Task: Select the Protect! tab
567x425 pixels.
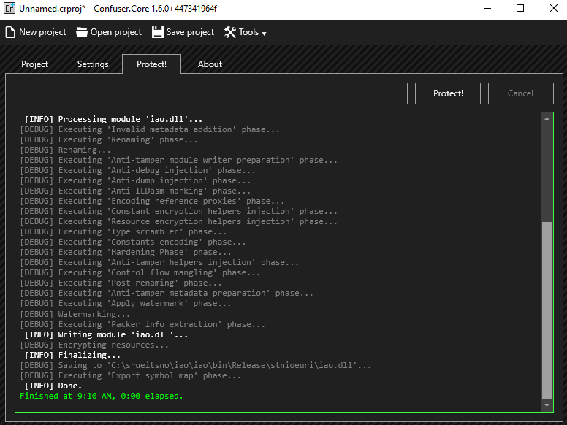Action: tap(151, 64)
